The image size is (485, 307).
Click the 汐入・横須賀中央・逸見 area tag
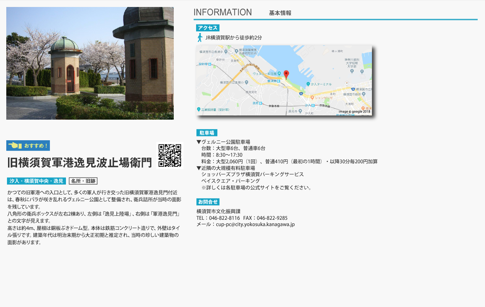[36, 181]
